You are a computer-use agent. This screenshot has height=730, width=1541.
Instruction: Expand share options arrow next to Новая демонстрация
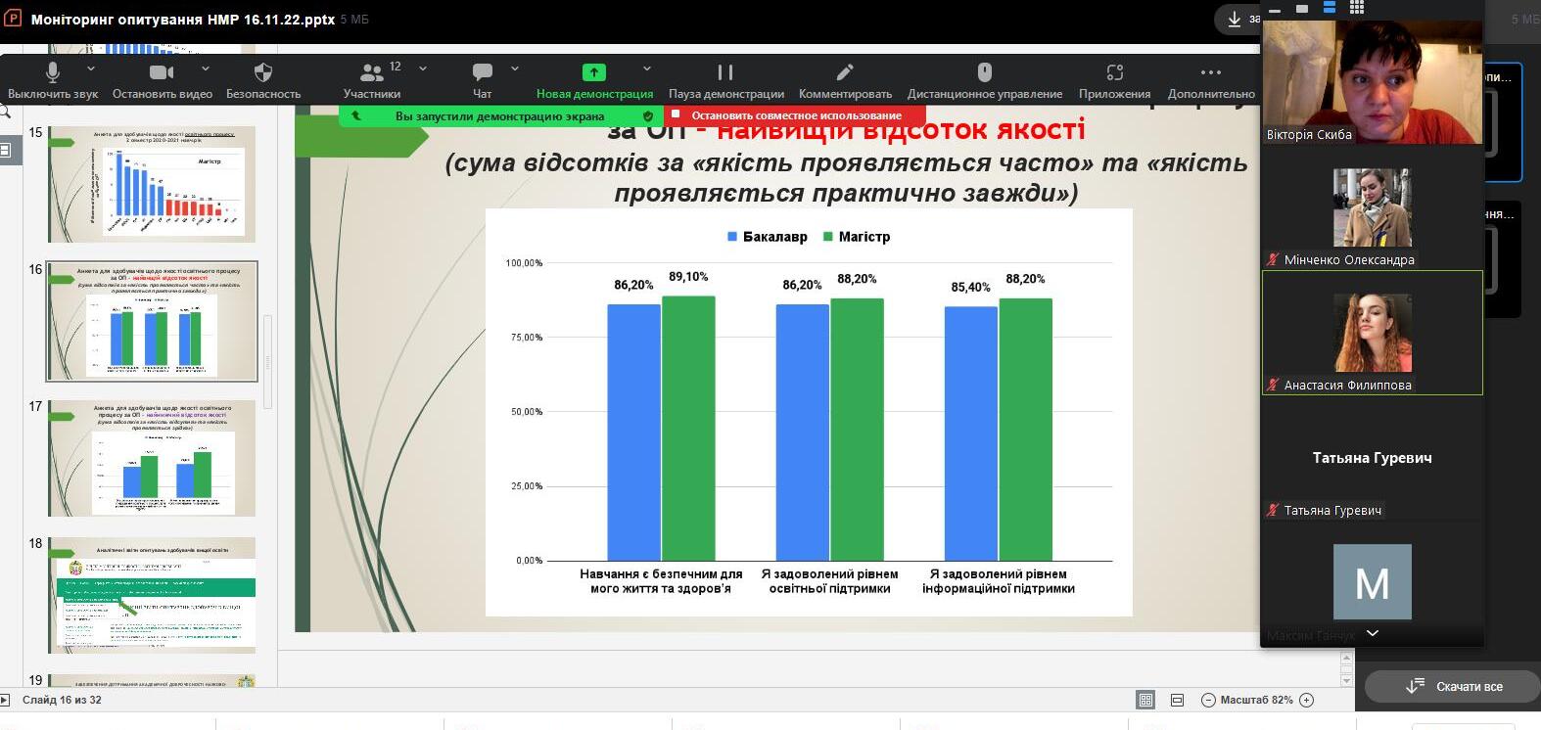click(647, 68)
